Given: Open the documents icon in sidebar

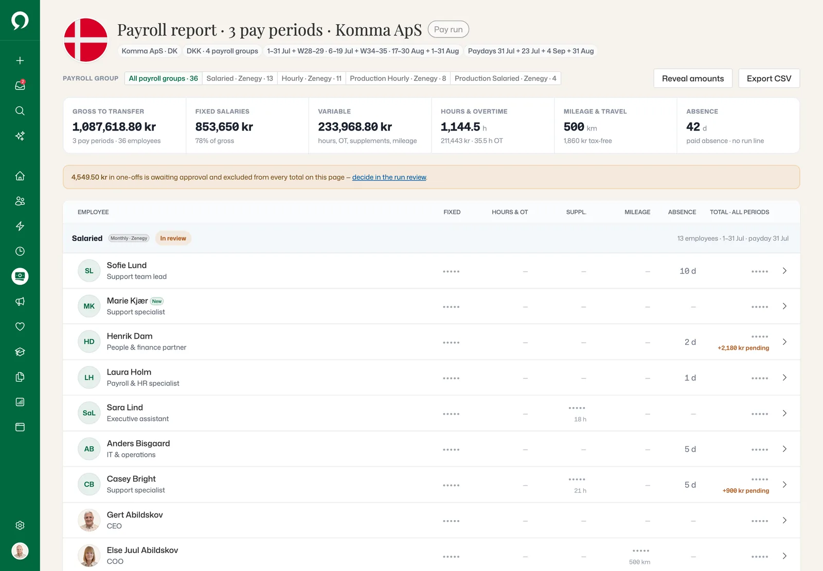Looking at the screenshot, I should pos(20,377).
